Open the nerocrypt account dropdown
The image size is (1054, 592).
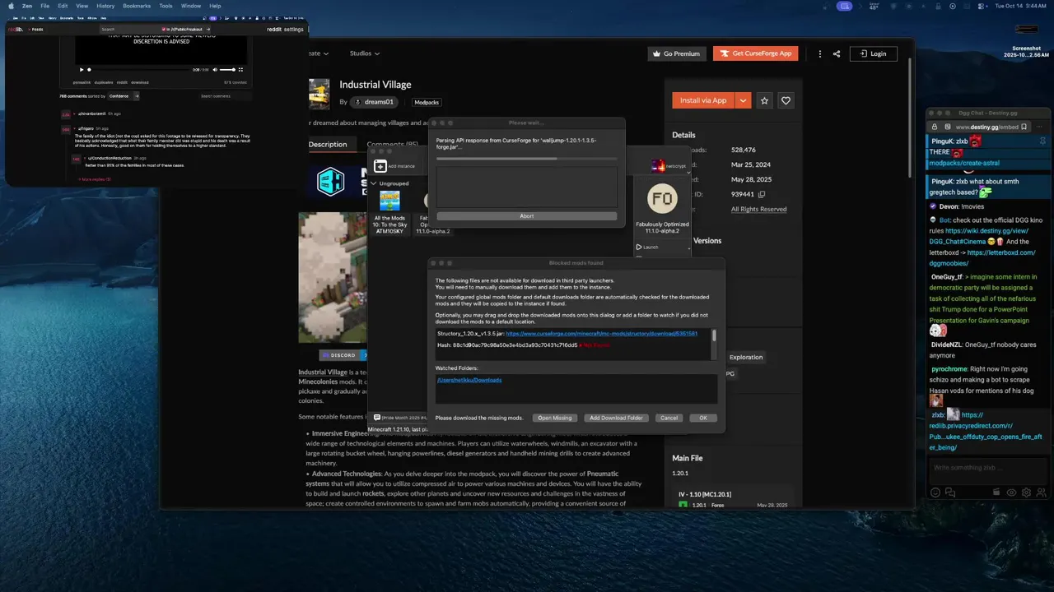(x=669, y=166)
